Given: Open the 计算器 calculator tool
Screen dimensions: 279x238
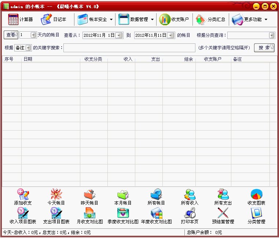Looking at the screenshot, I should coord(20,19).
